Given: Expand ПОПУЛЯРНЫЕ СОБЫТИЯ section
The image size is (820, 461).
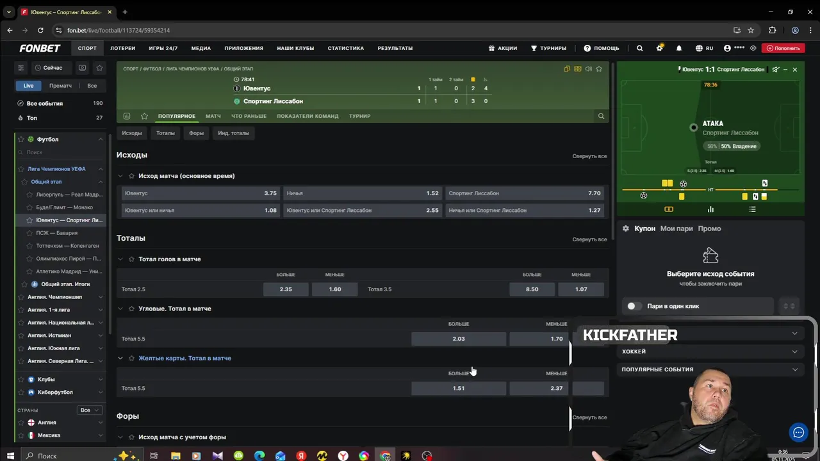Looking at the screenshot, I should pyautogui.click(x=710, y=369).
